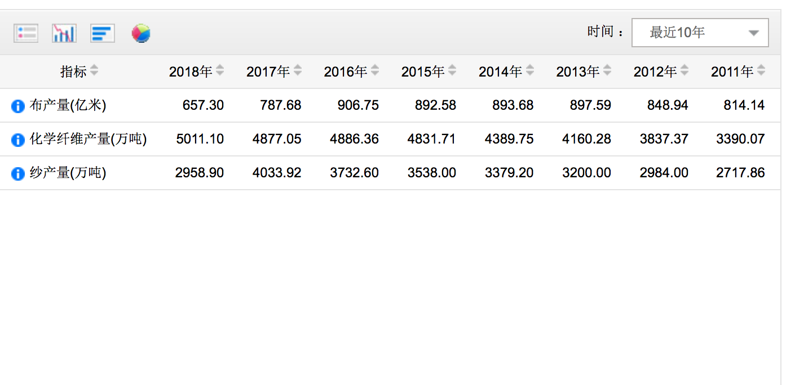Image resolution: width=795 pixels, height=385 pixels.
Task: Sort the 2018年 column
Action: [220, 71]
